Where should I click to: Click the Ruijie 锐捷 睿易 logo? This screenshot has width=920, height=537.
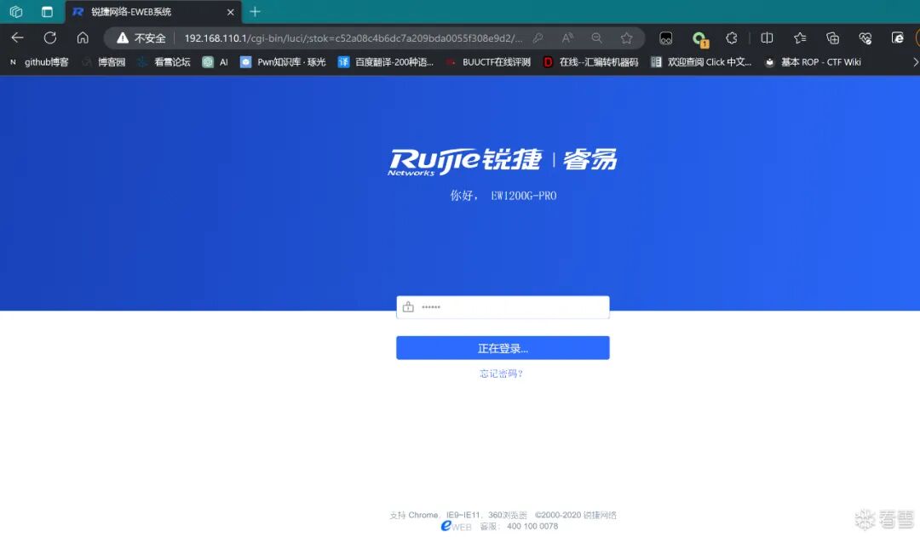pyautogui.click(x=503, y=161)
